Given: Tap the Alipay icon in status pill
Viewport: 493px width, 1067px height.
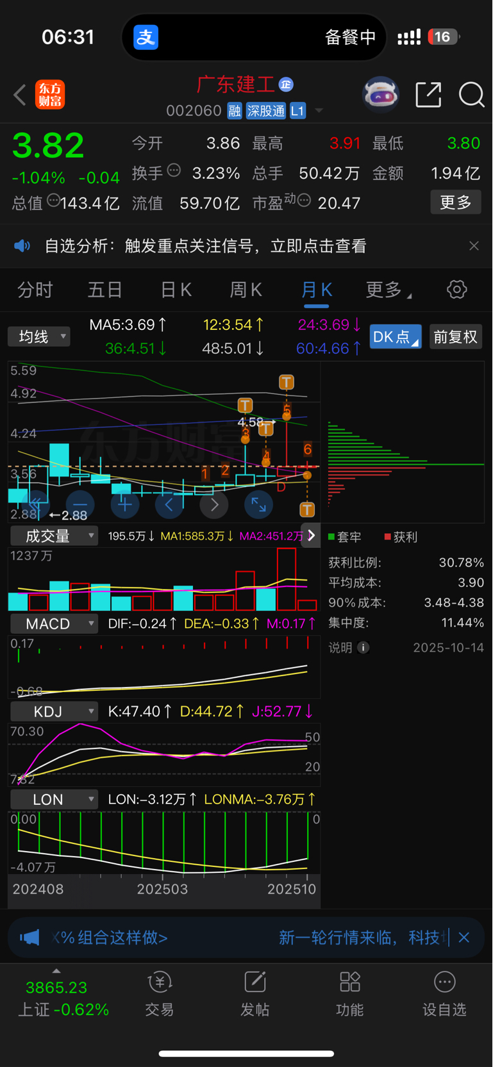Looking at the screenshot, I should tap(146, 37).
